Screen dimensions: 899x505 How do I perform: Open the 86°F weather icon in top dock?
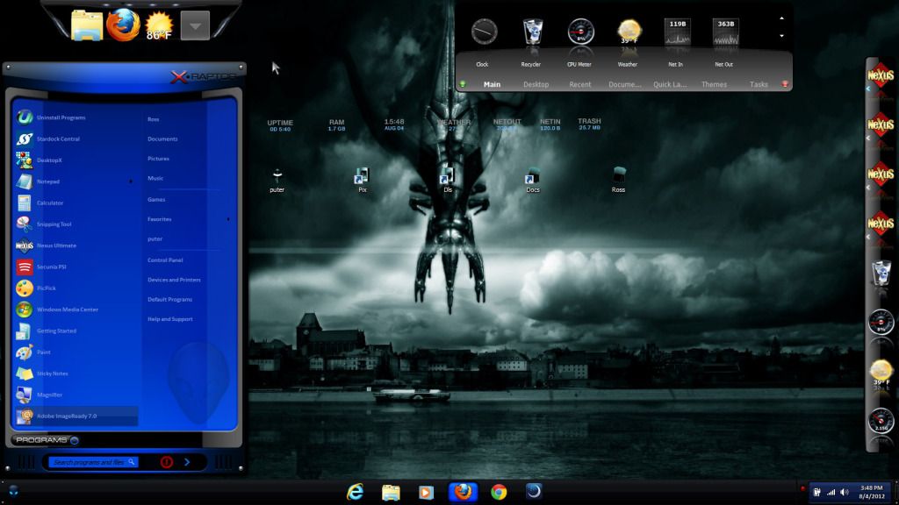coord(159,26)
